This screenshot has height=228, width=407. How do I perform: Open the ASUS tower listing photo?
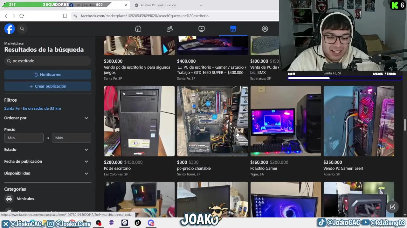(139, 121)
